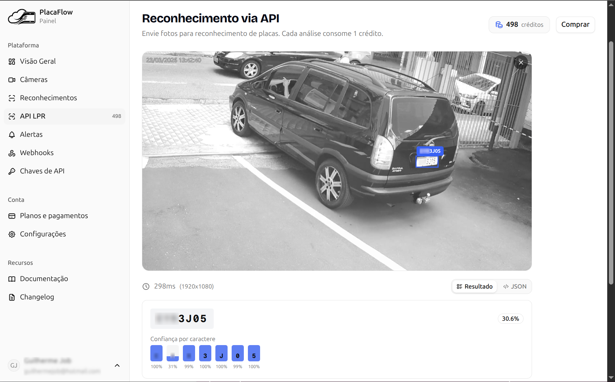Close the uploaded image preview
This screenshot has width=615, height=382.
coord(521,62)
